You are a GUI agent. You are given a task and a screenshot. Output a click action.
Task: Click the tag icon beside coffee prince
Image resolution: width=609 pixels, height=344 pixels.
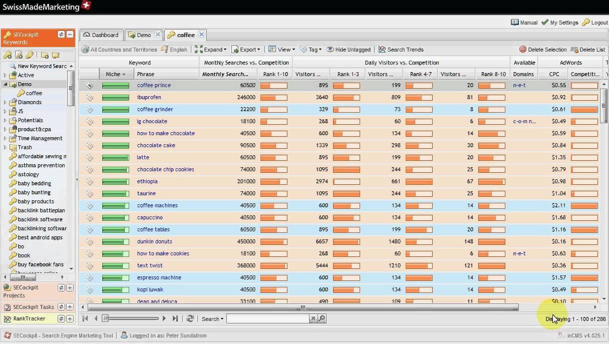[89, 86]
